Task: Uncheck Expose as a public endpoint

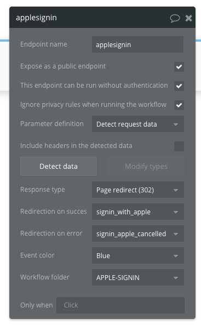Action: [x=179, y=67]
